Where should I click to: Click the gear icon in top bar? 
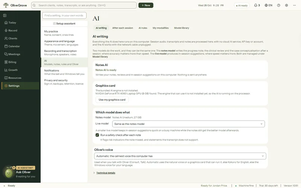(286, 5)
